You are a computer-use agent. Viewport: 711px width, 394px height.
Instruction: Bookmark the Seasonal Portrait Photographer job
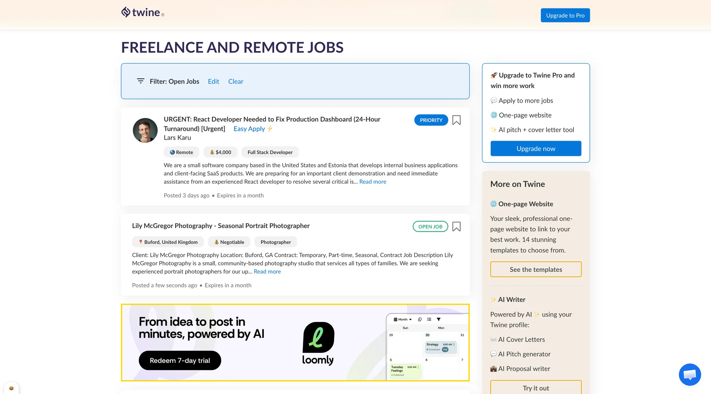pos(456,227)
